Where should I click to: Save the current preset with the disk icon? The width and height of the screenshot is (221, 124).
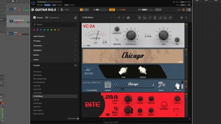tap(128, 18)
